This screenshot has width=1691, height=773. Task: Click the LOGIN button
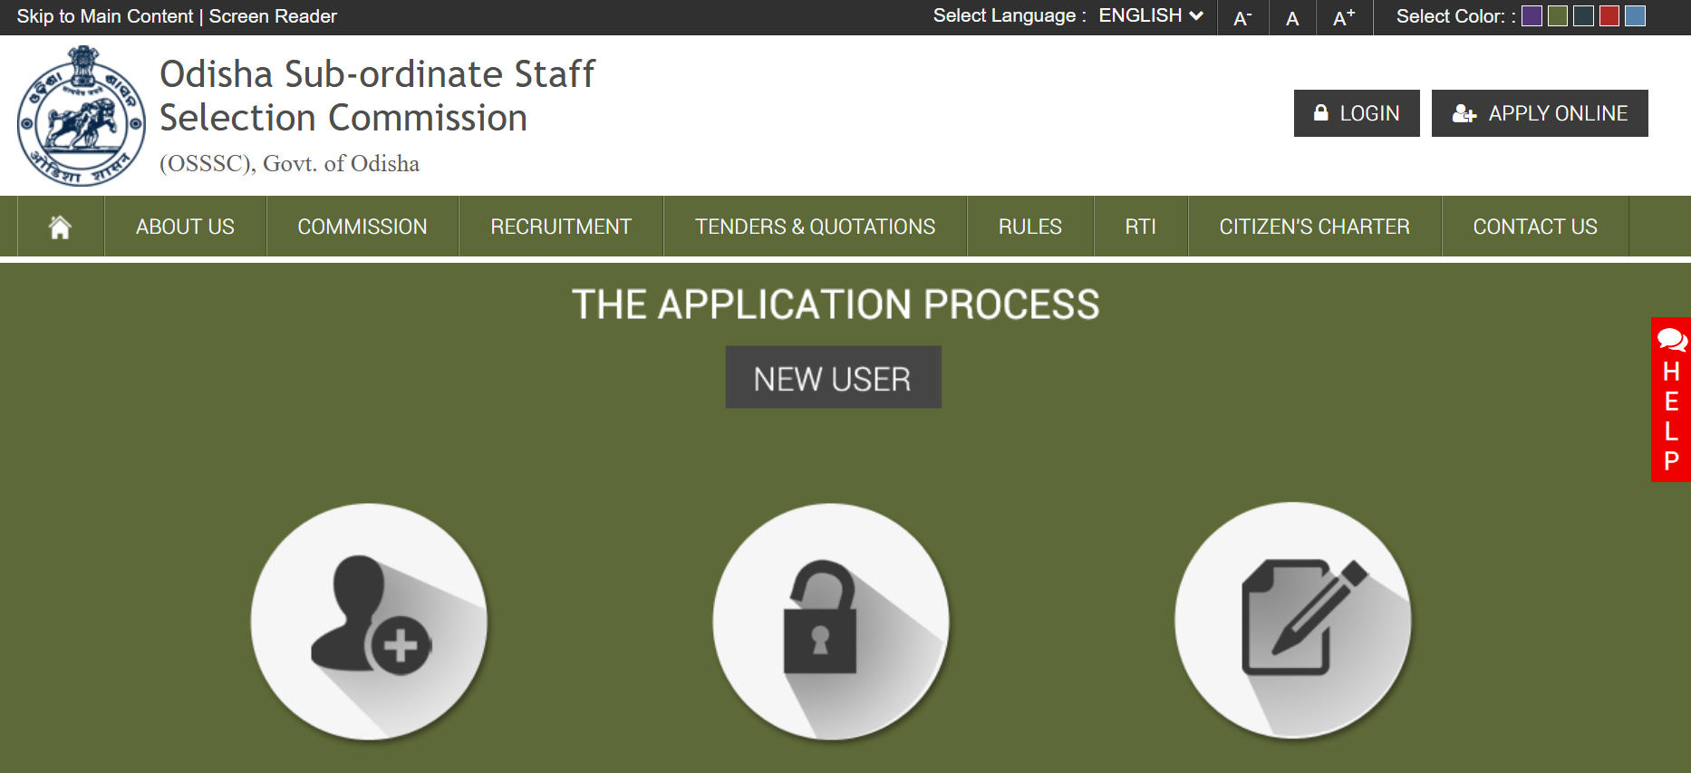[1357, 113]
